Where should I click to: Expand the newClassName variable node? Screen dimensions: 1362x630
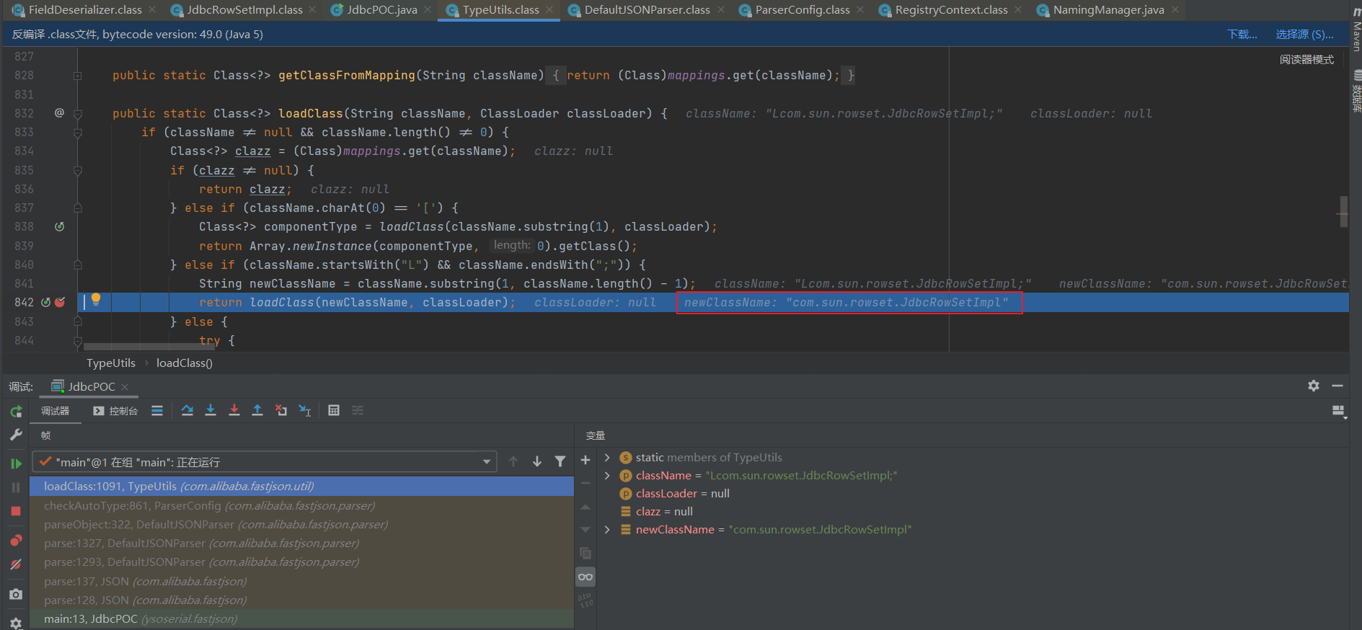click(607, 530)
